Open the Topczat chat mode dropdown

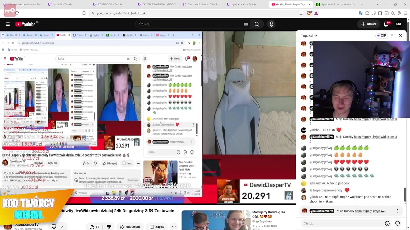309,36
